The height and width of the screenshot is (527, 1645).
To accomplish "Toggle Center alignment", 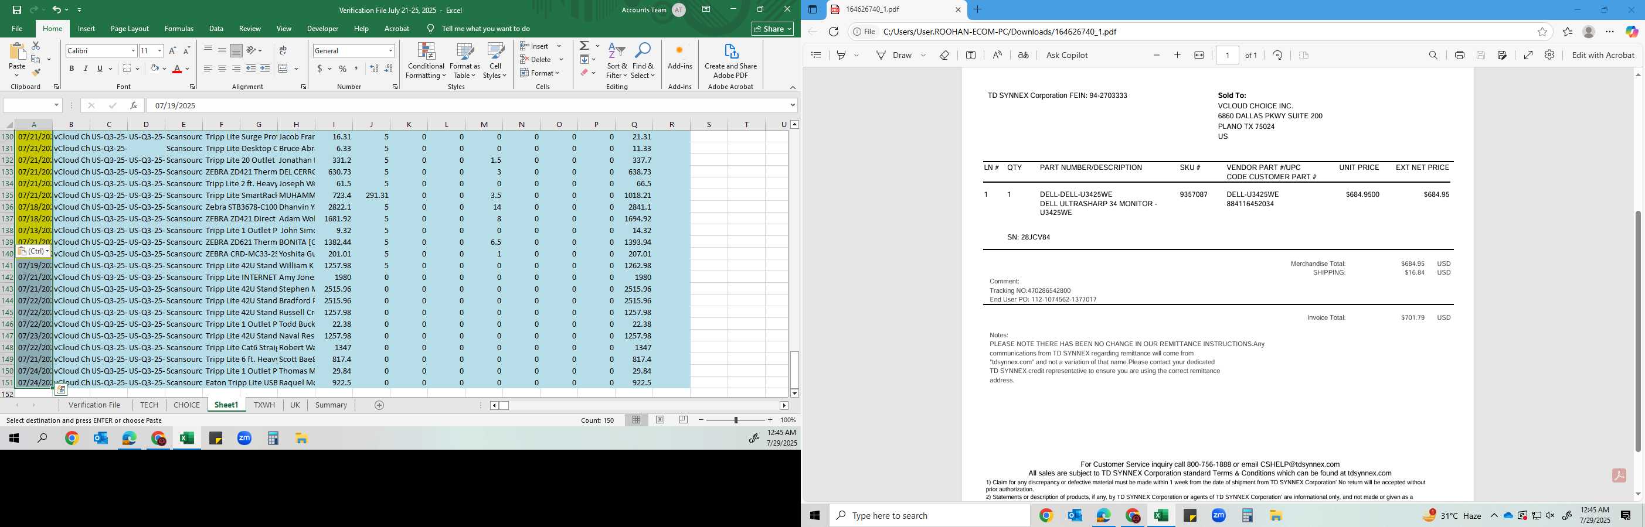I will click(222, 69).
